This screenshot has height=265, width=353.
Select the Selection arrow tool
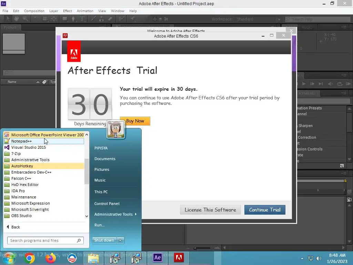pyautogui.click(x=8, y=19)
